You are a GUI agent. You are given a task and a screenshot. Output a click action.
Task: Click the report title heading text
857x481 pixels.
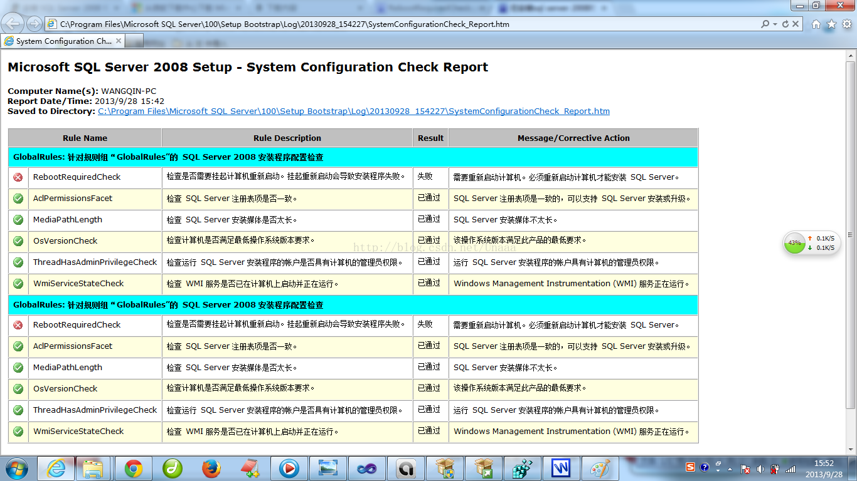pos(248,67)
